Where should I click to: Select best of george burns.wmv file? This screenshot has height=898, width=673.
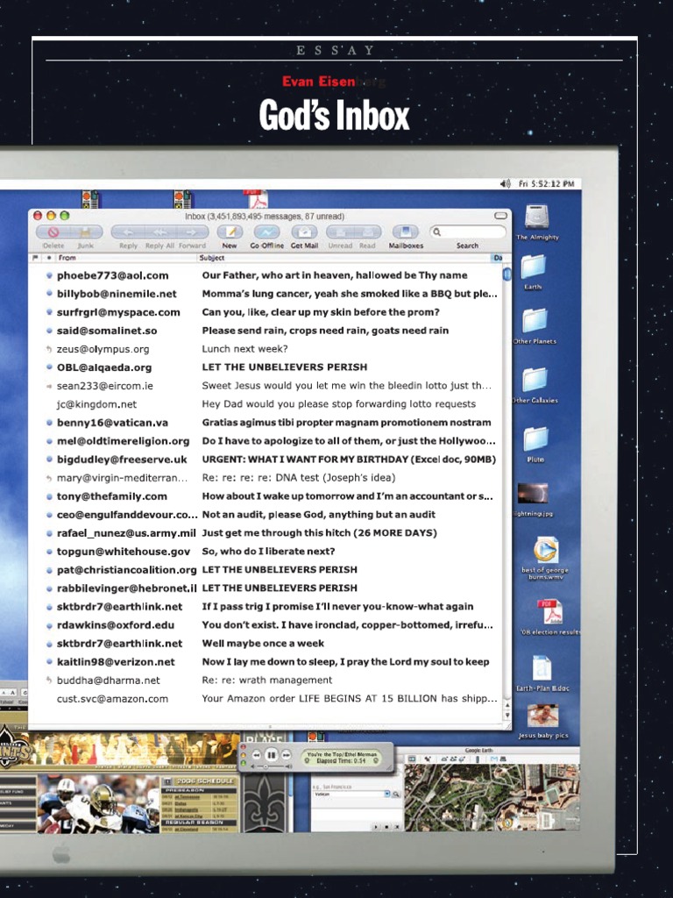545,551
